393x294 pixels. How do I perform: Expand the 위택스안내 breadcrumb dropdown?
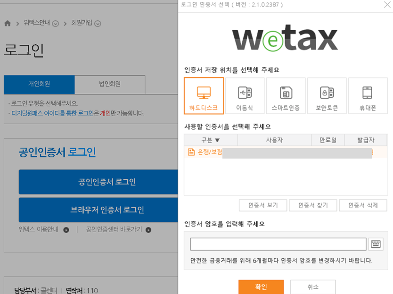tap(56, 24)
